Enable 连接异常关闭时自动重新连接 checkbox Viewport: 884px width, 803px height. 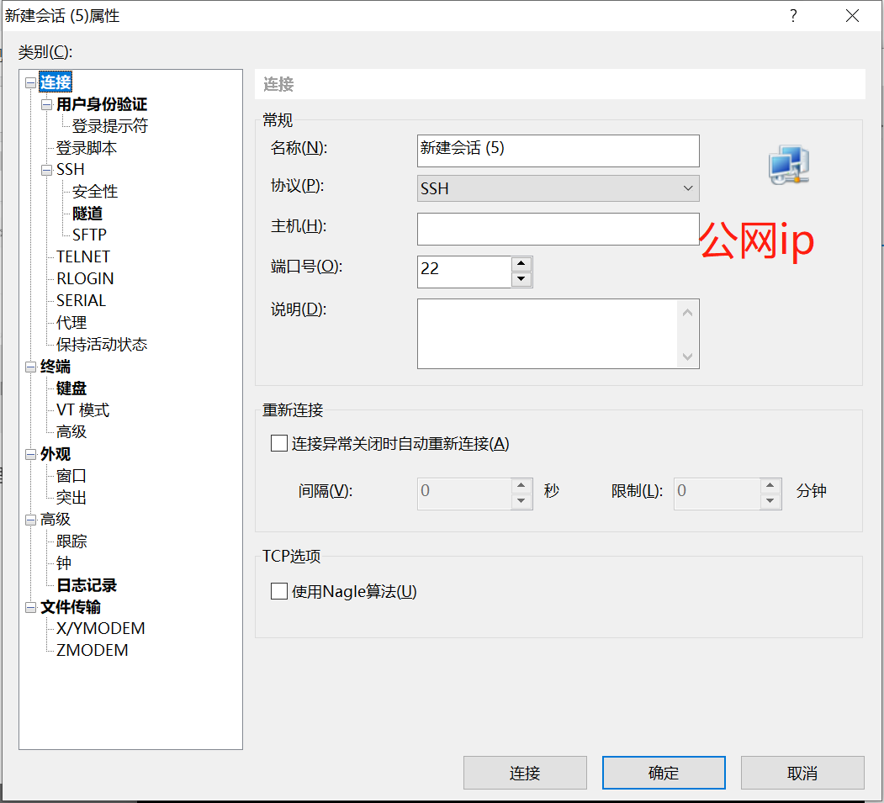tap(278, 443)
